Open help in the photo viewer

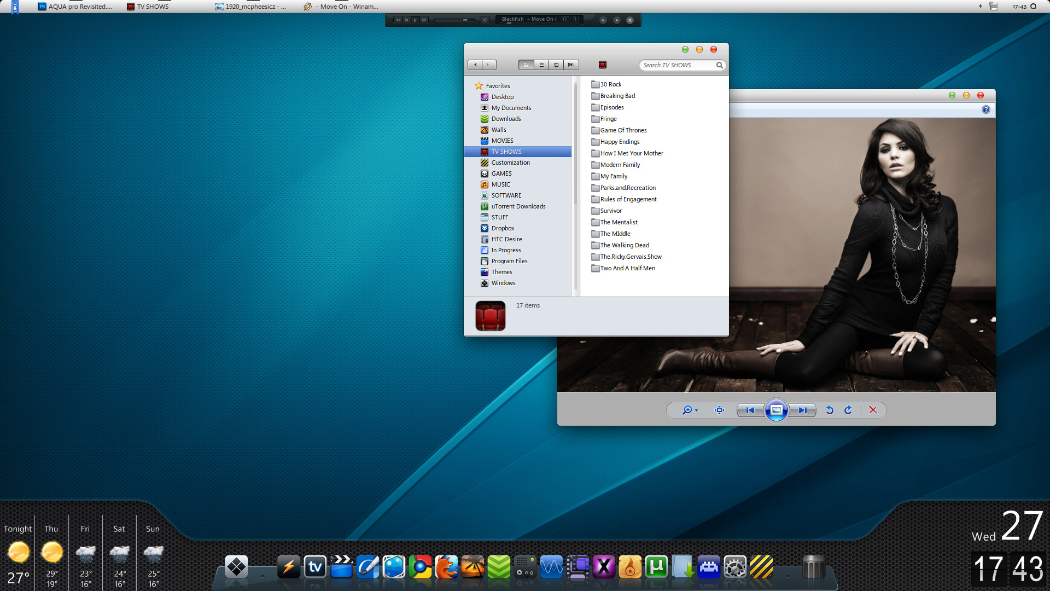[985, 109]
